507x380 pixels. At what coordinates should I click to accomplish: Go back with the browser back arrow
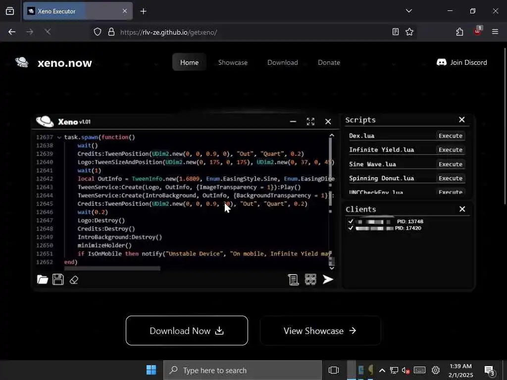12,32
